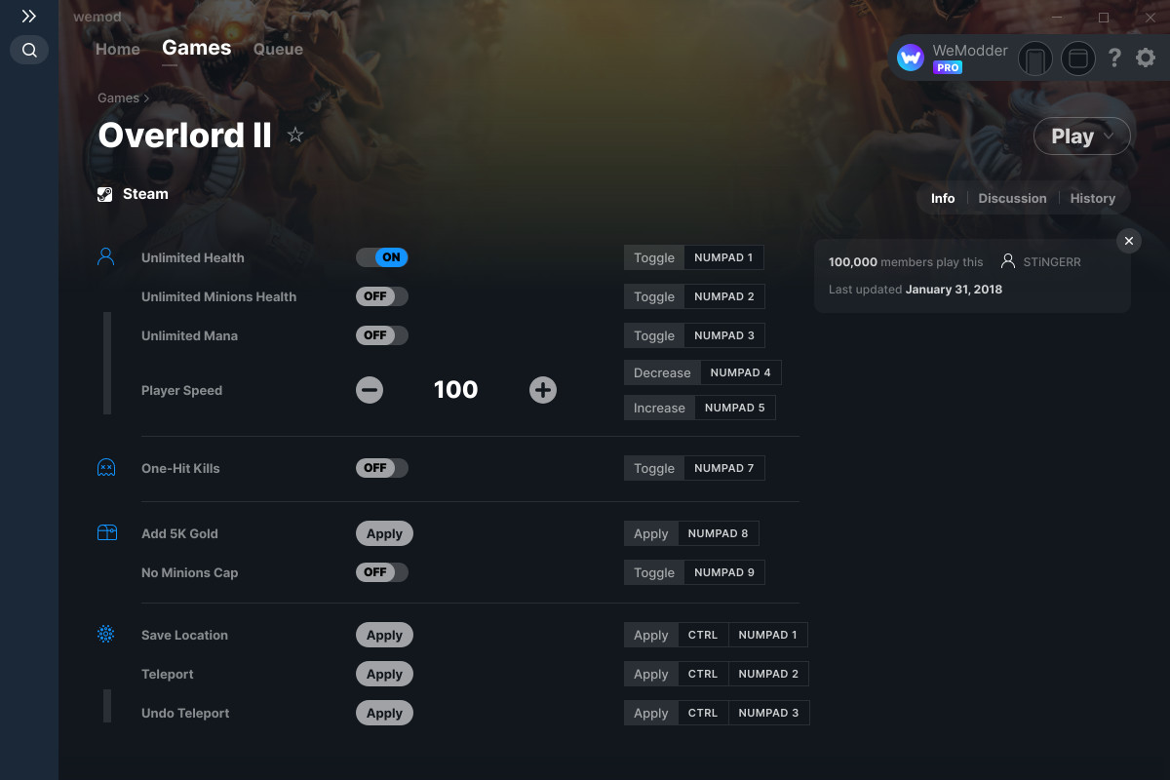Switch to the Discussion tab

click(1012, 198)
